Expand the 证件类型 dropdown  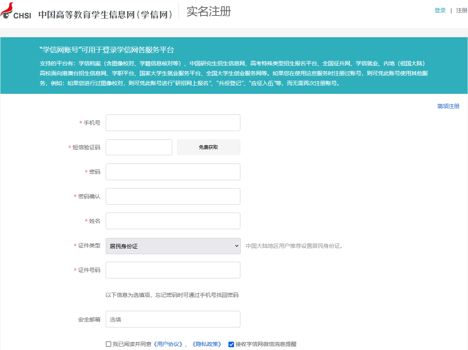(173, 246)
